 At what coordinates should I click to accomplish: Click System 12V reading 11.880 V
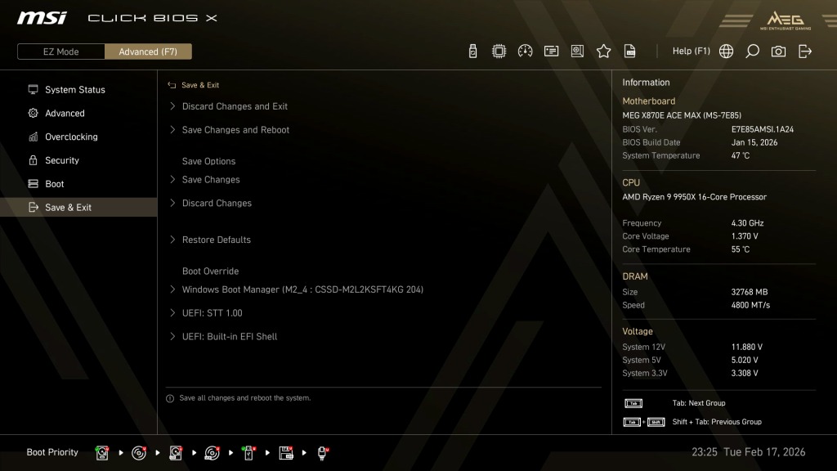pyautogui.click(x=747, y=347)
